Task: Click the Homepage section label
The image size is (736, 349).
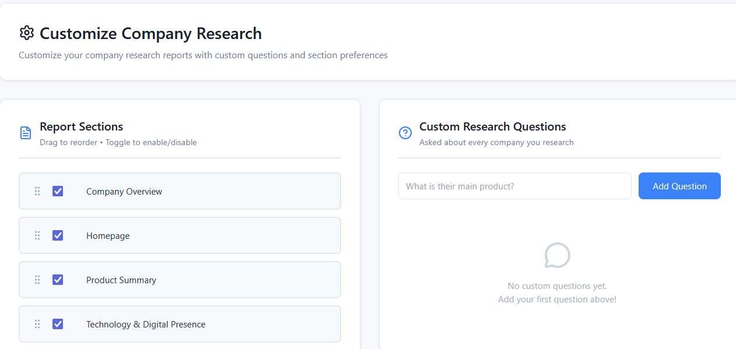Action: tap(108, 236)
